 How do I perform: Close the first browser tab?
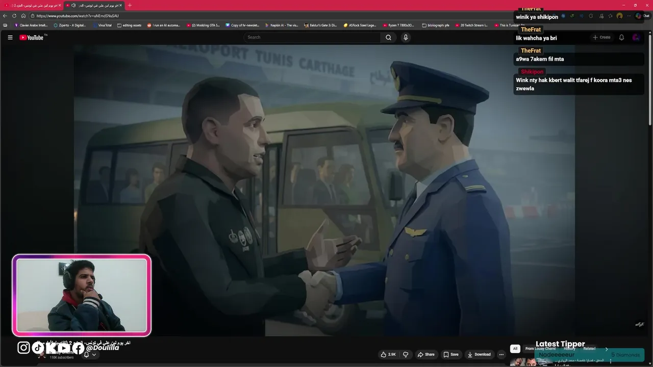pos(60,5)
